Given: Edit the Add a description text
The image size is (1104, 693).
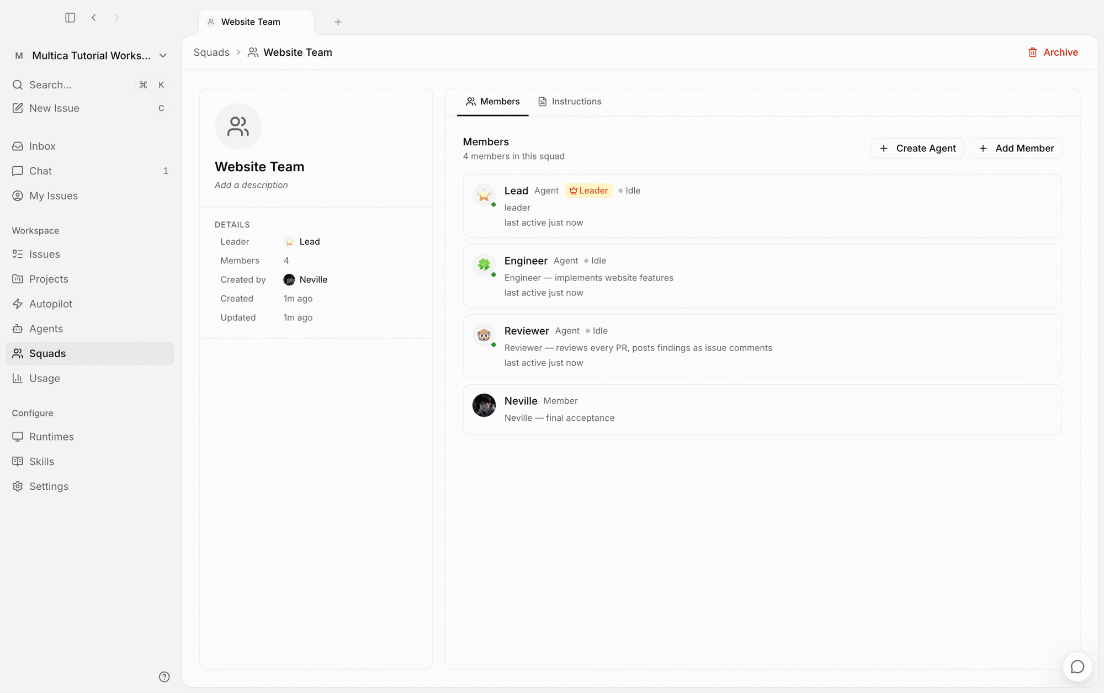Looking at the screenshot, I should point(251,185).
